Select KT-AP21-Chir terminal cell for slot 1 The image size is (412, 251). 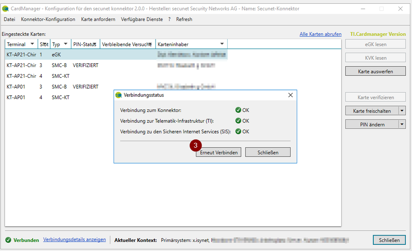click(x=21, y=55)
